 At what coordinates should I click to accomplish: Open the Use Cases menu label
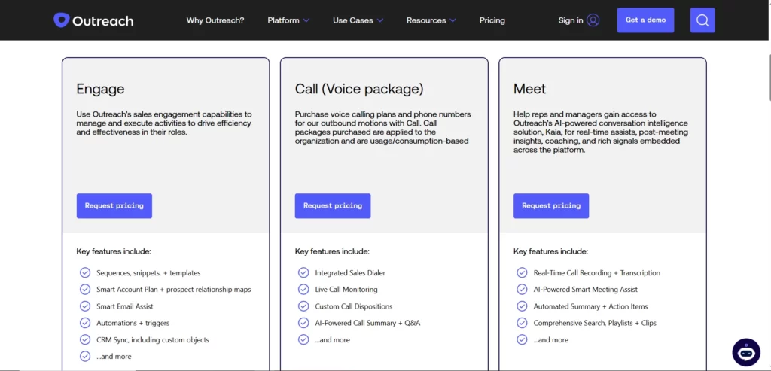(x=352, y=20)
